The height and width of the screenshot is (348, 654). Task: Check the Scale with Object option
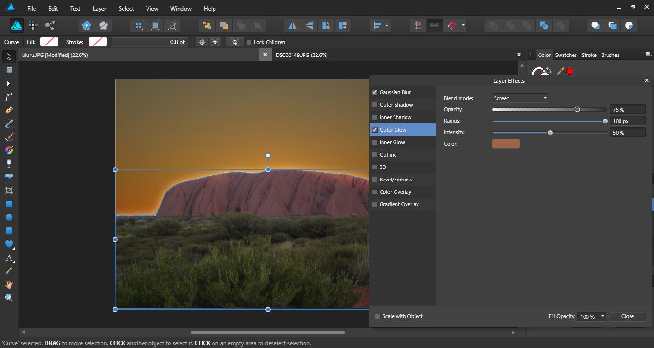[378, 316]
